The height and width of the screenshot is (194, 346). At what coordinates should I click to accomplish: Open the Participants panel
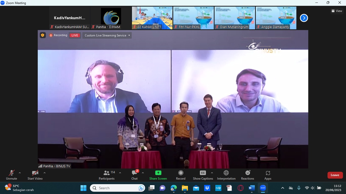[107, 175]
